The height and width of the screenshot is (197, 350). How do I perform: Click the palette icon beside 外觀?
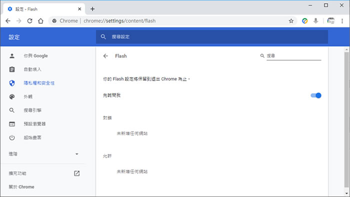(x=12, y=97)
